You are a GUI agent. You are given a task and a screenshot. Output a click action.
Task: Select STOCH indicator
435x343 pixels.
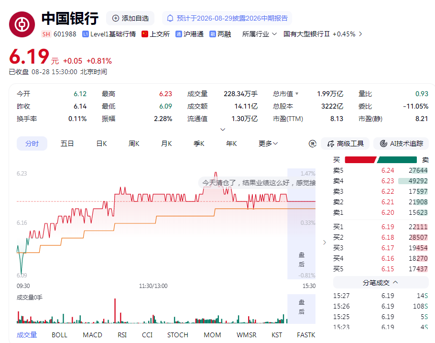click(x=177, y=335)
